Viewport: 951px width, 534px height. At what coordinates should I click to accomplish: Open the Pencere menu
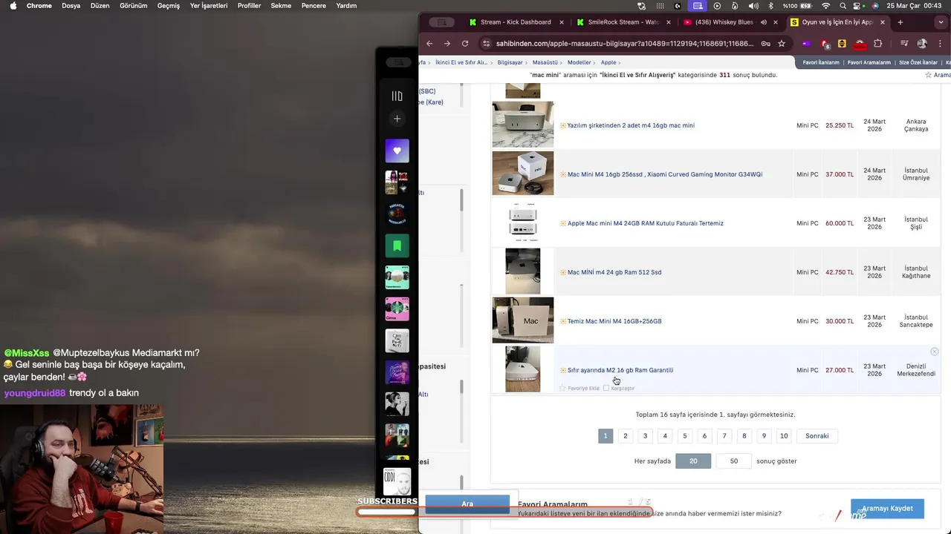[x=314, y=5]
